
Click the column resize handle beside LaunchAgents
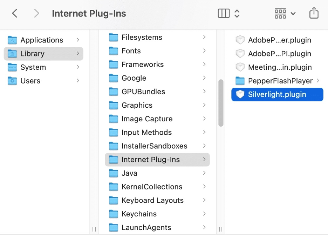[220, 229]
